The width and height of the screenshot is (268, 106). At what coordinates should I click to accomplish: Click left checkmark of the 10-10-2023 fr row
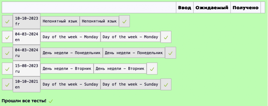[7, 21]
